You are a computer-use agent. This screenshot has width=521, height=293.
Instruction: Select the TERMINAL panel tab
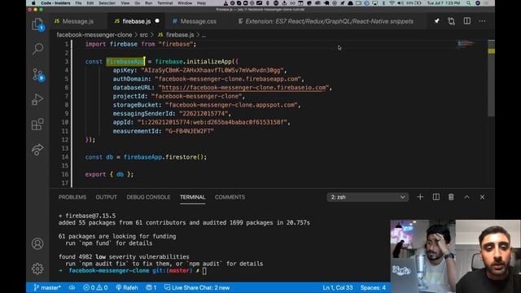(x=192, y=197)
